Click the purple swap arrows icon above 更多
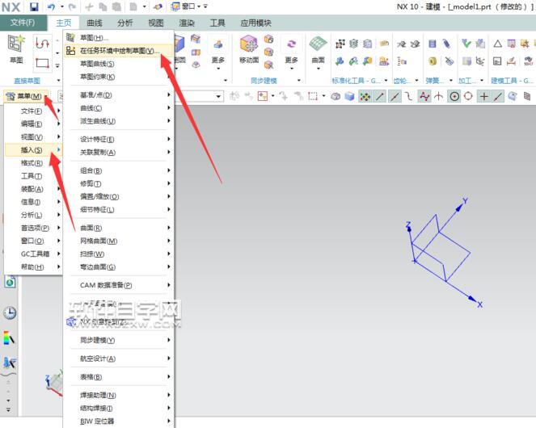Viewport: 536px width, 428px height. tap(291, 44)
